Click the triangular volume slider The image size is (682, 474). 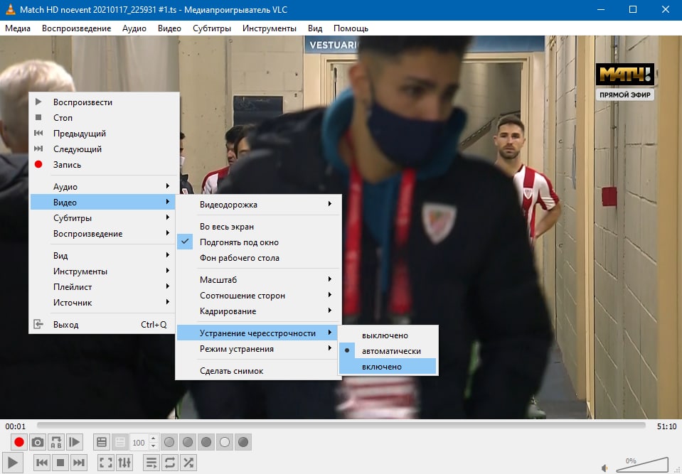[642, 465]
